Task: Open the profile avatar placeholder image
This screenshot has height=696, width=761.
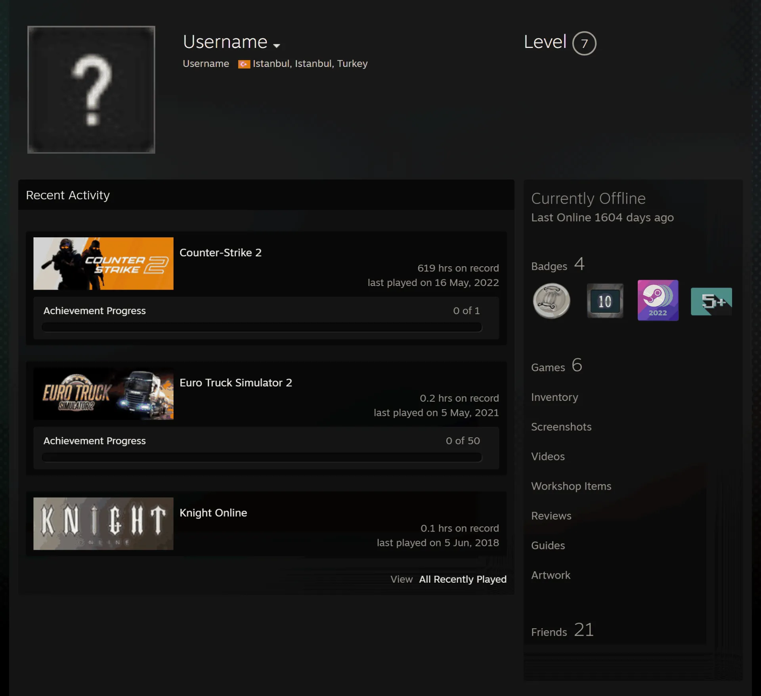Action: (x=91, y=90)
